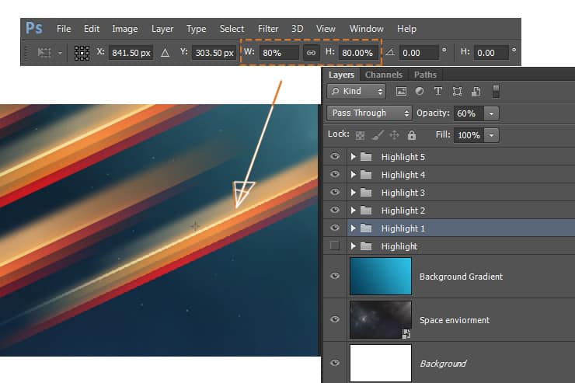
Task: Click the W width percentage field
Action: click(279, 53)
